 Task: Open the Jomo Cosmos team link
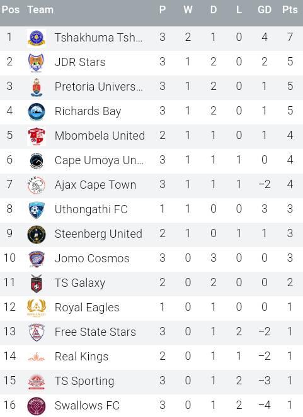(x=92, y=259)
